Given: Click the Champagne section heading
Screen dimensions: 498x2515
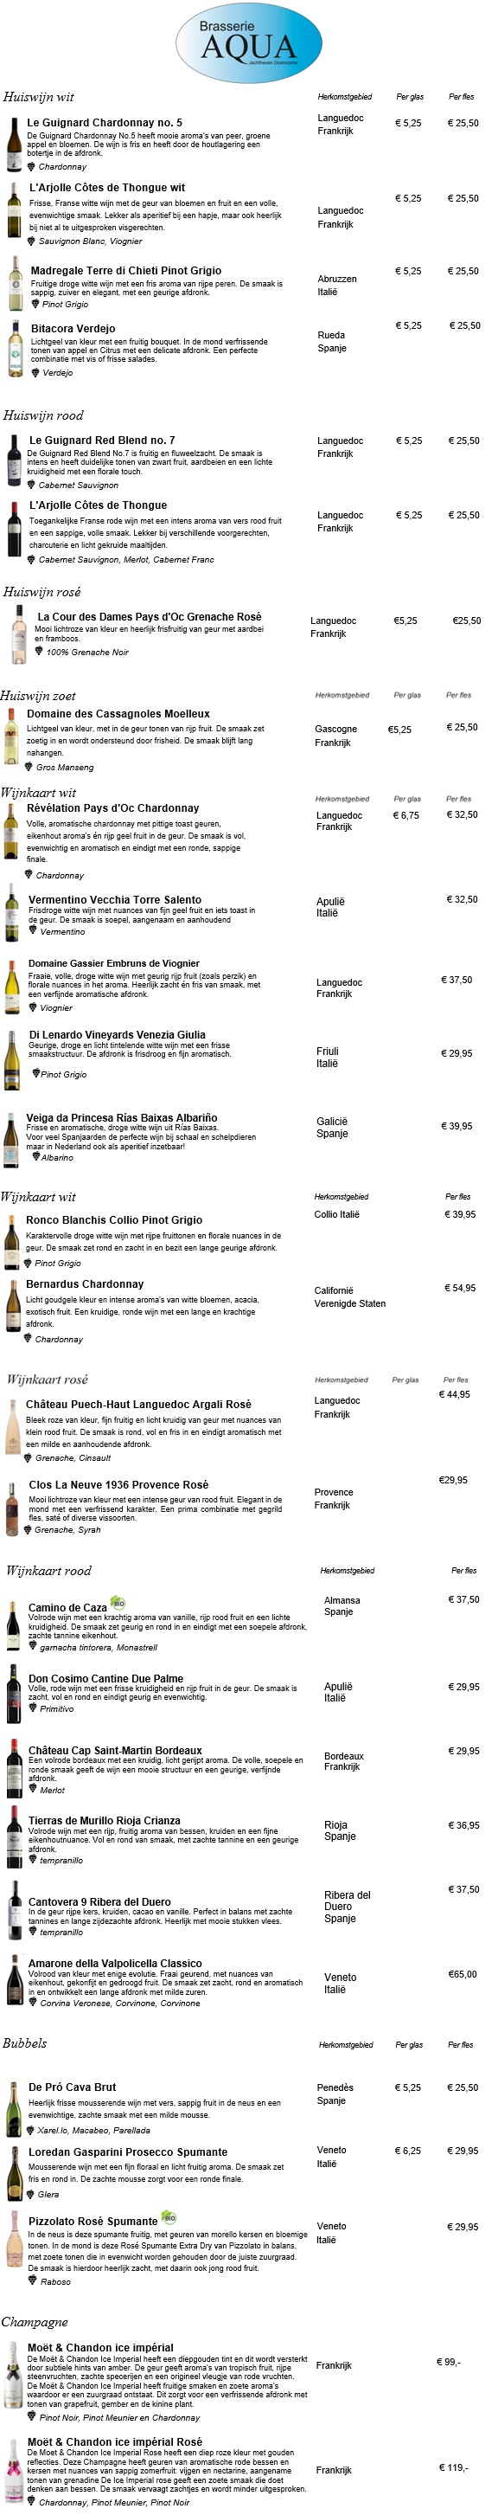Looking at the screenshot, I should tap(34, 2322).
